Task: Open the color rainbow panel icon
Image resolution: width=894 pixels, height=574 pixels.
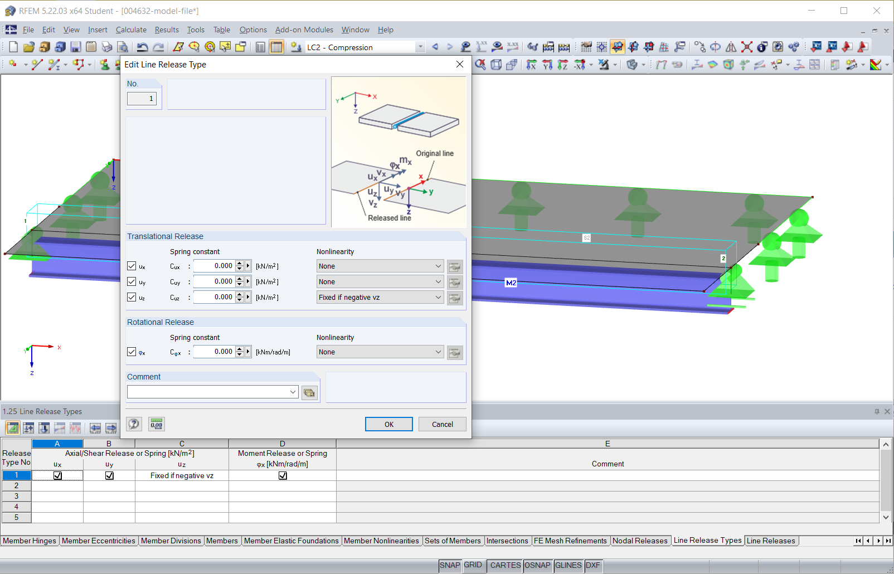Action: pos(876,65)
